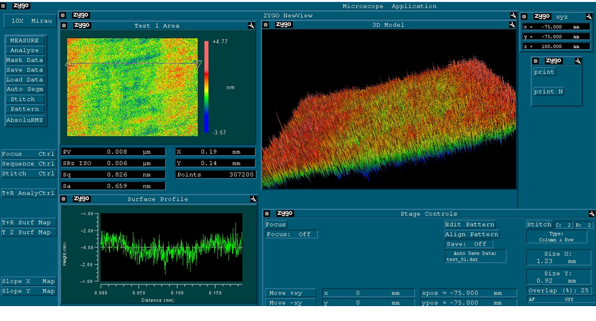Open Focus Ctrl window

(29, 154)
